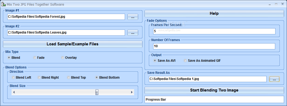Click the Blend Size slider thumb
The height and width of the screenshot is (106, 287).
tap(97, 92)
